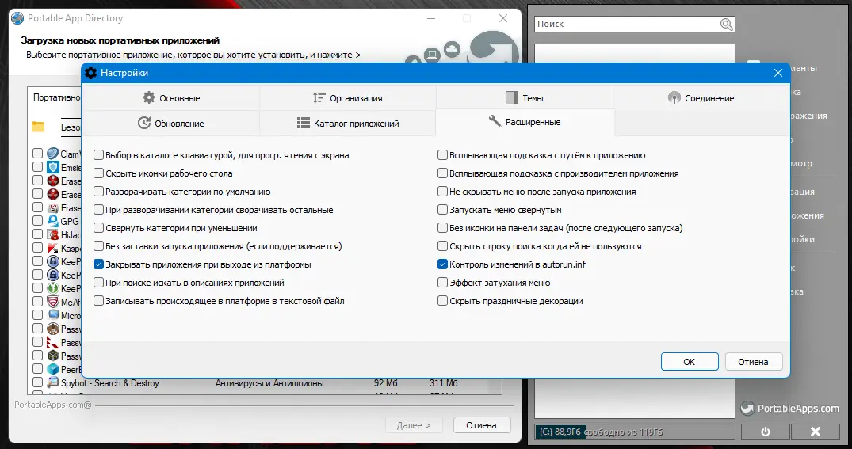Click the wrench icon on Расширенные tab
The image size is (852, 449).
tap(495, 121)
